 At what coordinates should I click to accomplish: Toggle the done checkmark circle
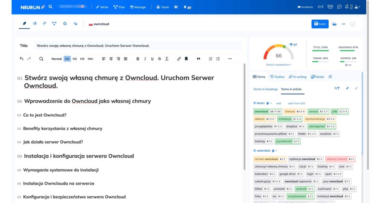[353, 24]
